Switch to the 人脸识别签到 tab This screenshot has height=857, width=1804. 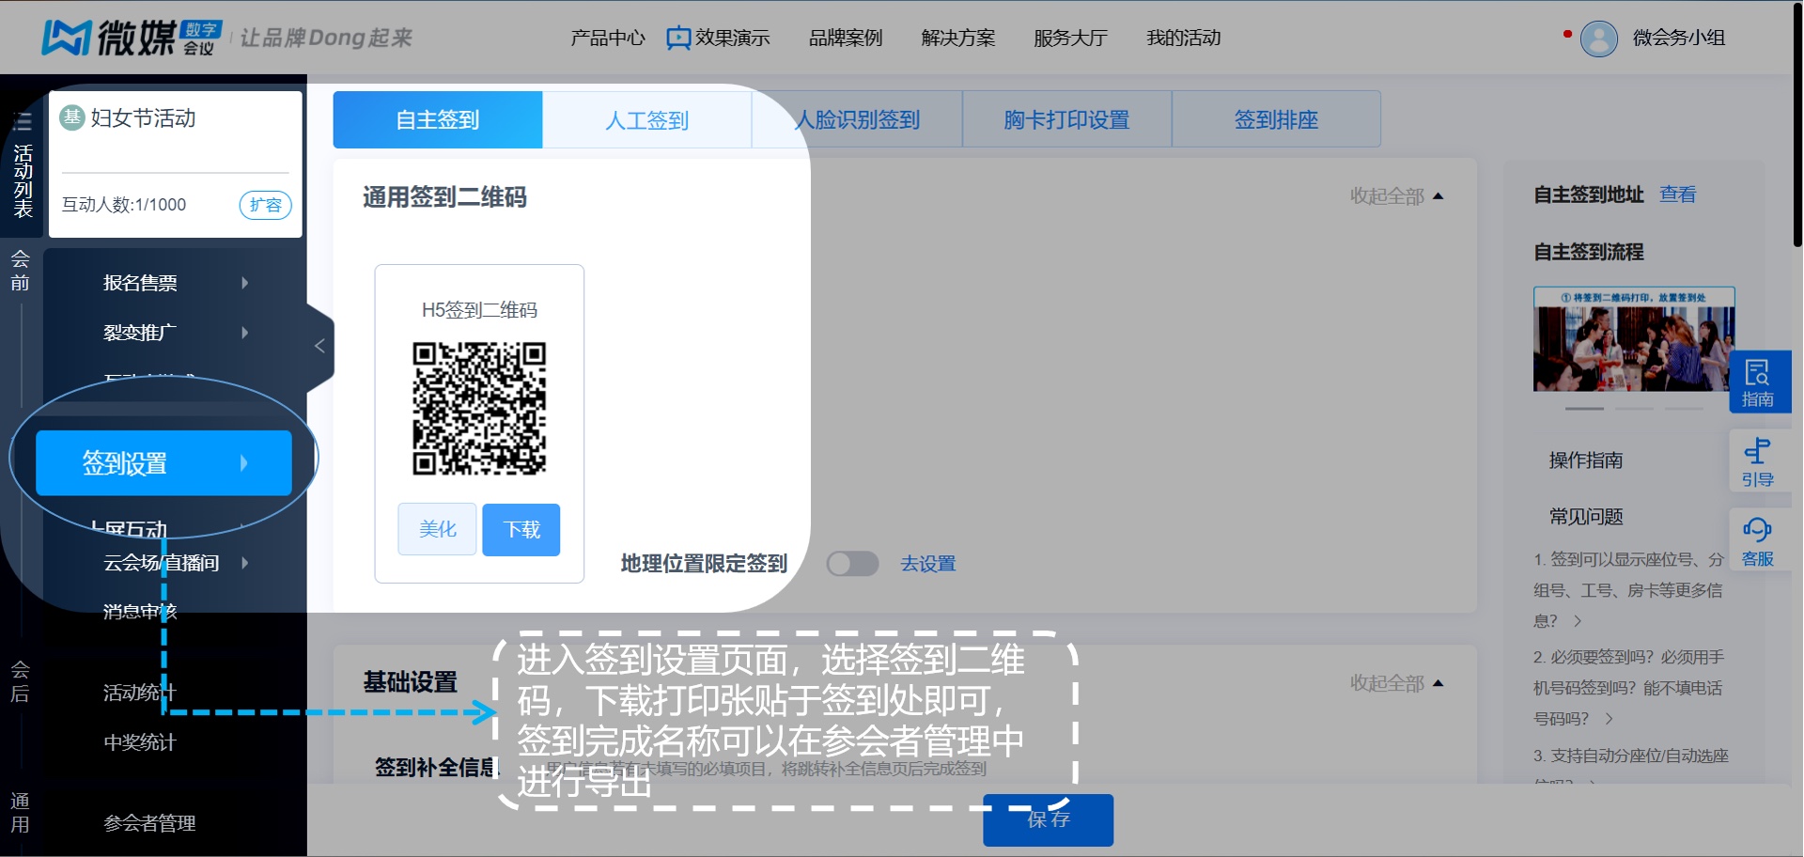coord(857,119)
